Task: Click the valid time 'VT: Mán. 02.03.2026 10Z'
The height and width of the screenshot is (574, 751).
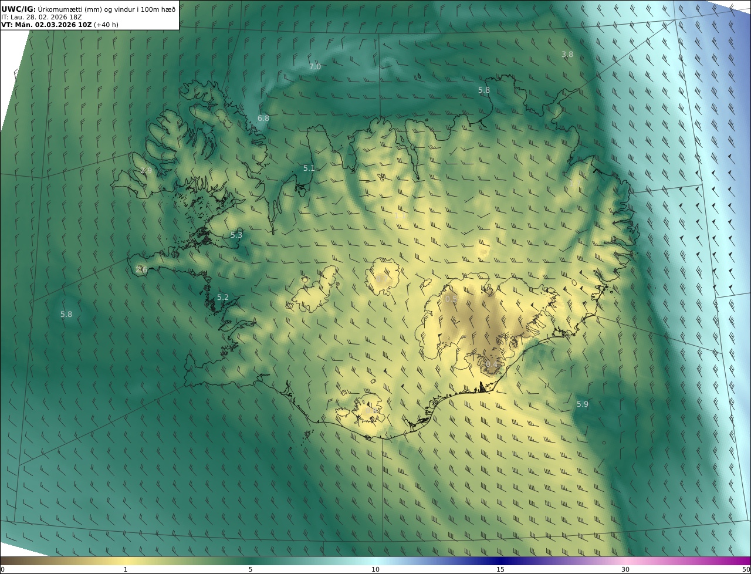Action: click(46, 25)
